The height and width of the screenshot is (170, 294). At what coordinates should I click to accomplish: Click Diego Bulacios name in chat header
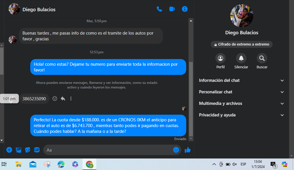click(39, 10)
